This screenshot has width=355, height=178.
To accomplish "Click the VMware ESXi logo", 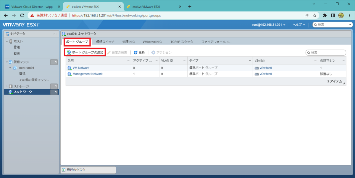I will (21, 25).
